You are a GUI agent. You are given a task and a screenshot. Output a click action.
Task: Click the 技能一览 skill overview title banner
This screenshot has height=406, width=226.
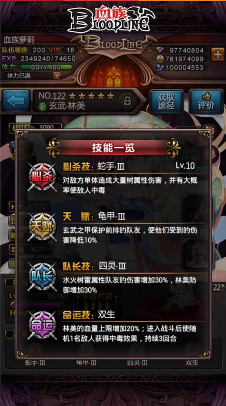113,148
